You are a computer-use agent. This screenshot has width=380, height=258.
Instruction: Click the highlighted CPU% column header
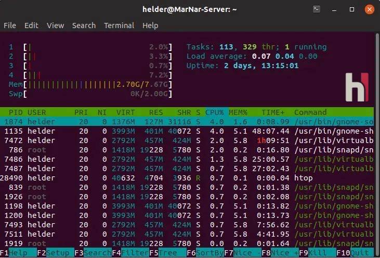pos(215,112)
